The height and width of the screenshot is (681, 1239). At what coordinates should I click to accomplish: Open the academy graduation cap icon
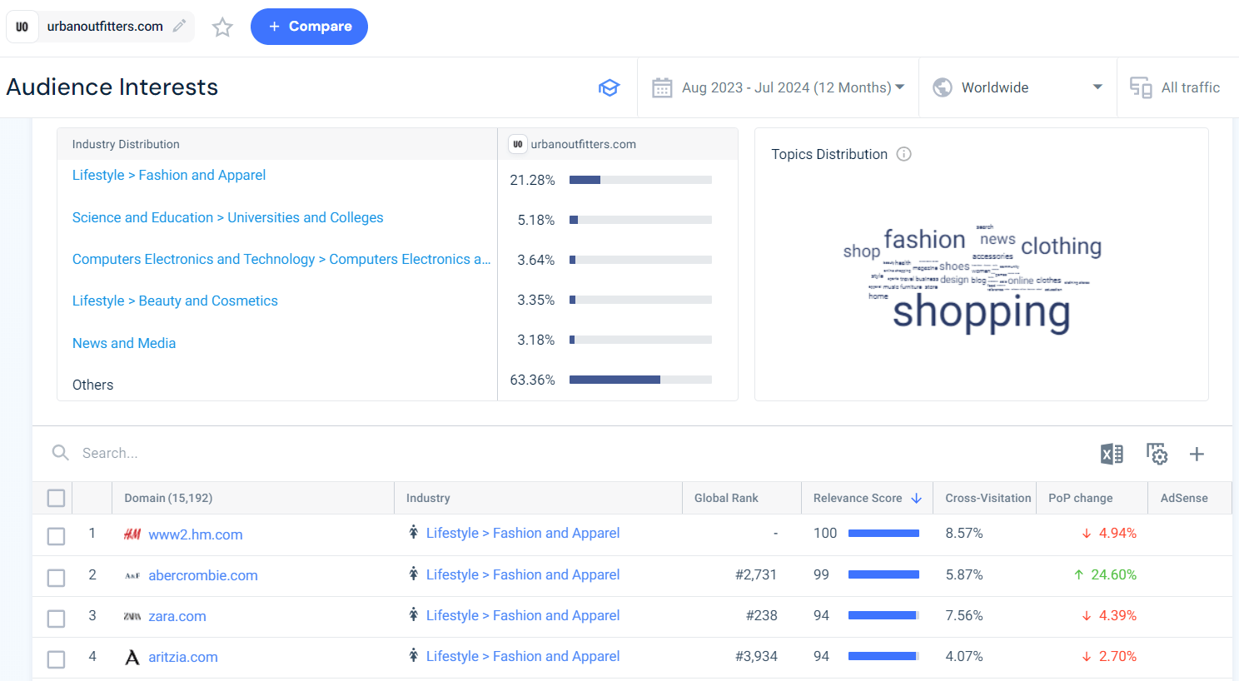[610, 87]
